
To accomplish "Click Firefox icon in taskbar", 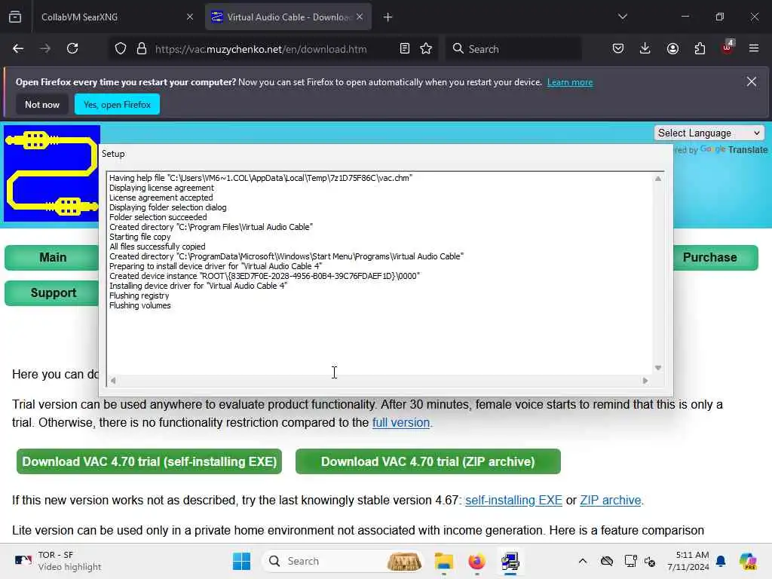I will tap(476, 561).
